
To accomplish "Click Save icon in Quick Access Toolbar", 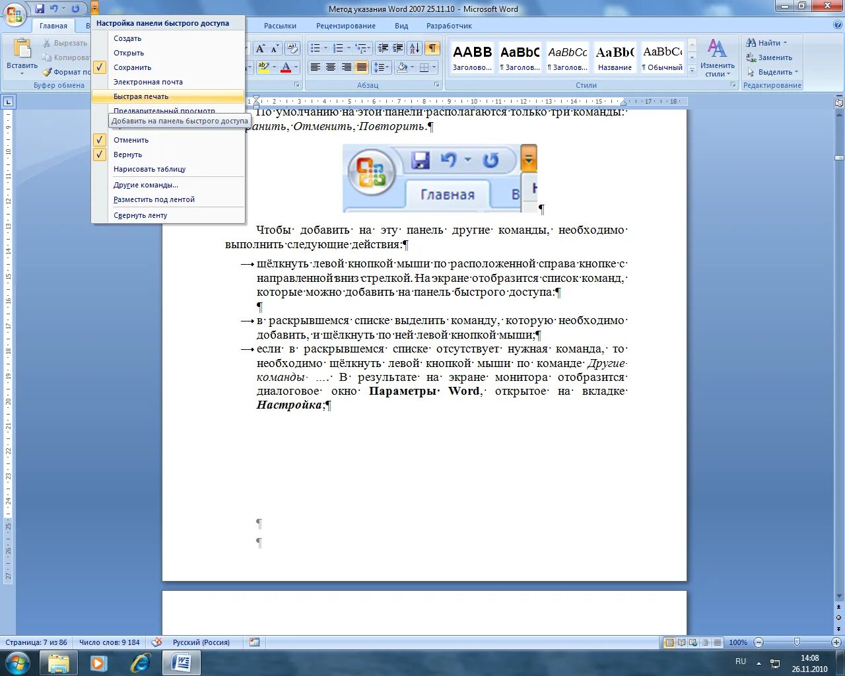I will pyautogui.click(x=40, y=9).
